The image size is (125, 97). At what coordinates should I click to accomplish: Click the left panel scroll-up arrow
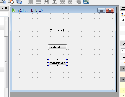pos(6,20)
